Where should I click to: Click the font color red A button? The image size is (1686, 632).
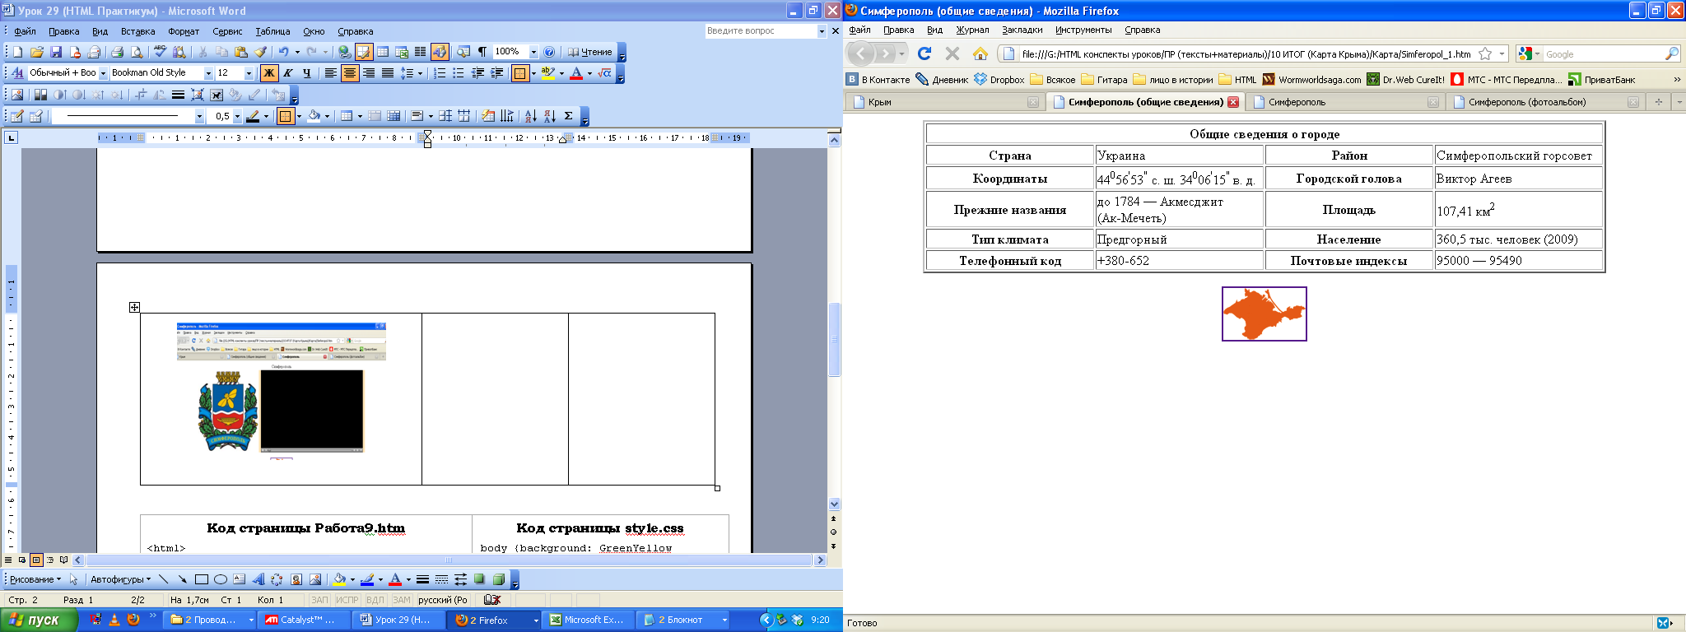(576, 73)
